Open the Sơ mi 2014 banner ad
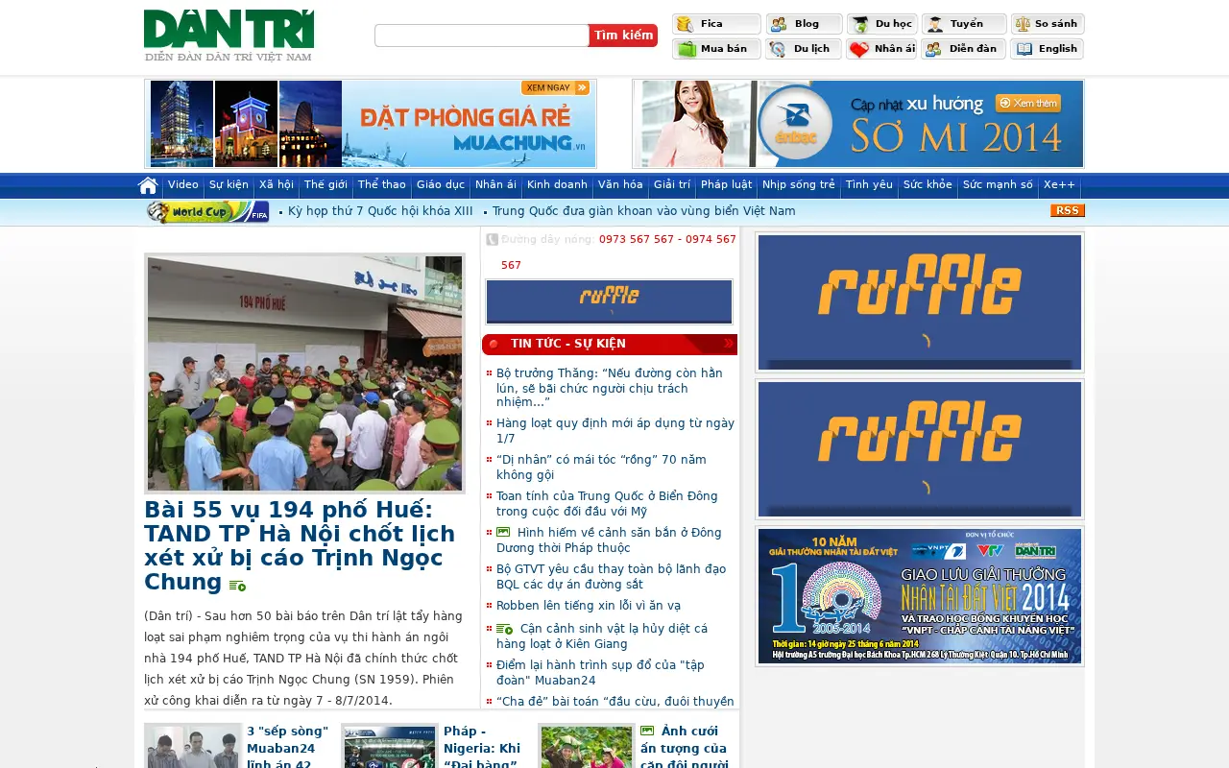This screenshot has height=768, width=1229. tap(858, 124)
